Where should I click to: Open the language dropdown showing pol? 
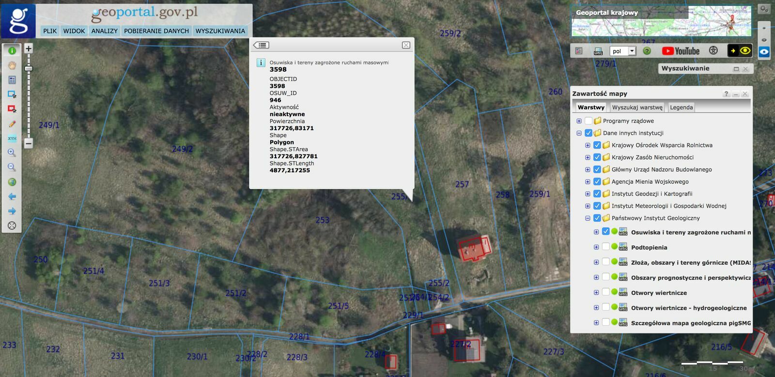[x=632, y=51]
